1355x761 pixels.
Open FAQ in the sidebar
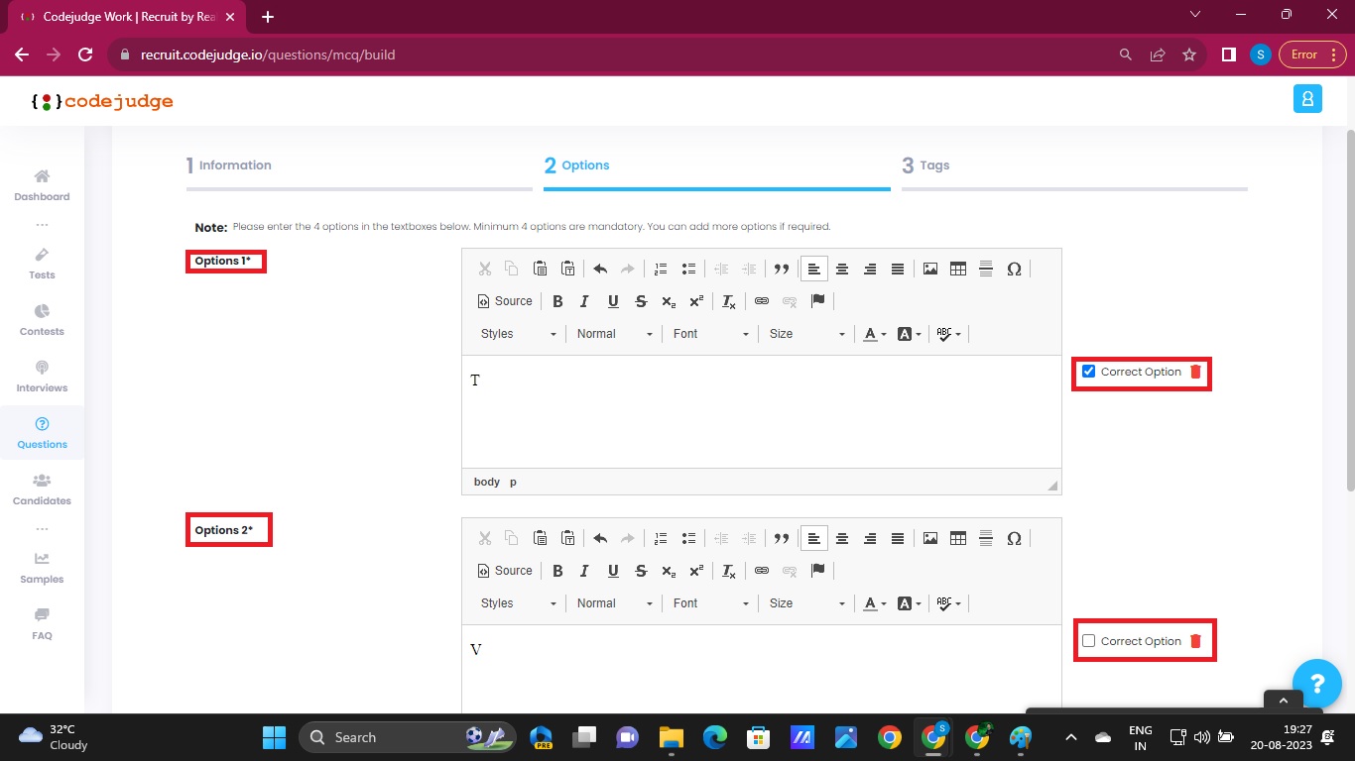coord(42,624)
